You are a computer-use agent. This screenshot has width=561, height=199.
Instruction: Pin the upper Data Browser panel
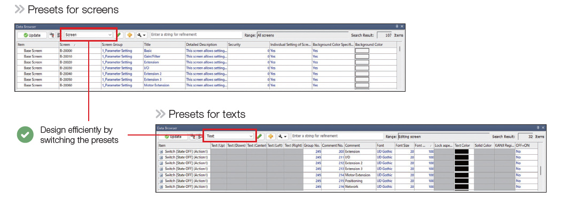(397, 27)
